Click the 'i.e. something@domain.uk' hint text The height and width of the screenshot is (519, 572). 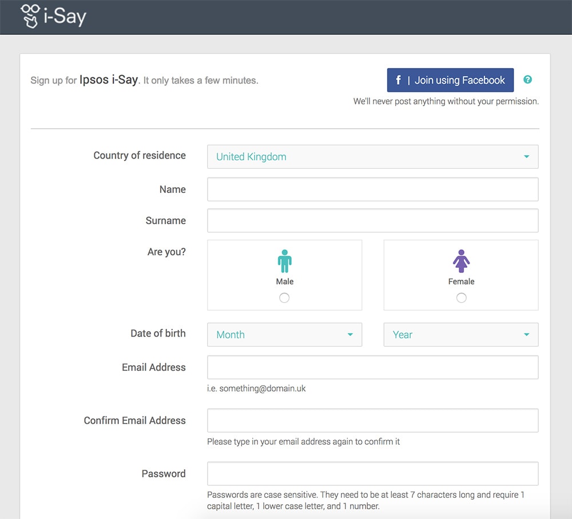pos(256,389)
